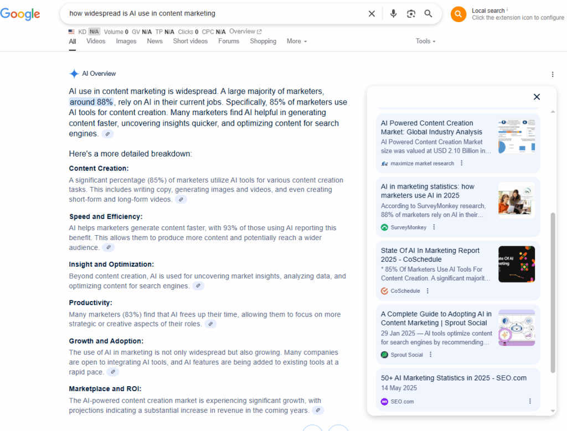567x431 pixels.
Task: Open three-dot menu for SEO.com source
Action: 530,401
